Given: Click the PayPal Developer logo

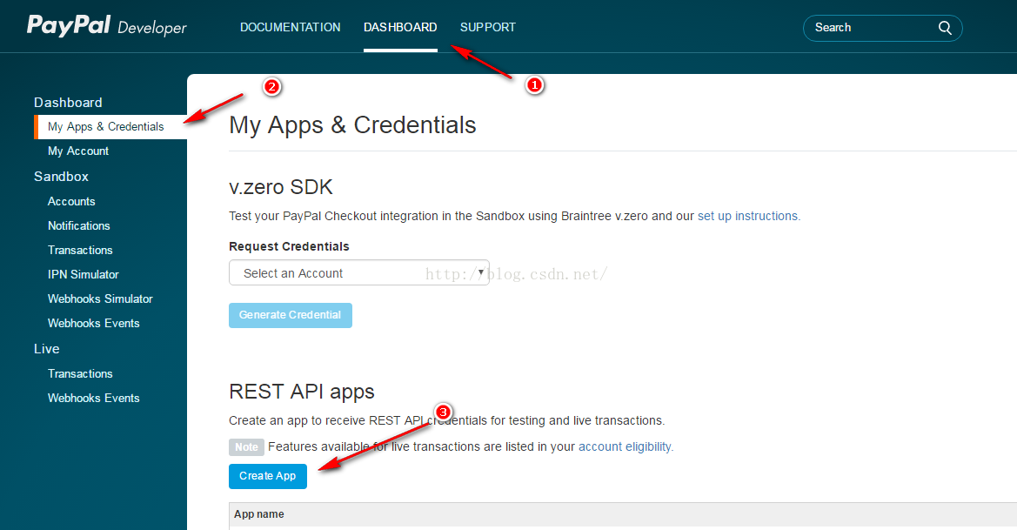Looking at the screenshot, I should (106, 27).
